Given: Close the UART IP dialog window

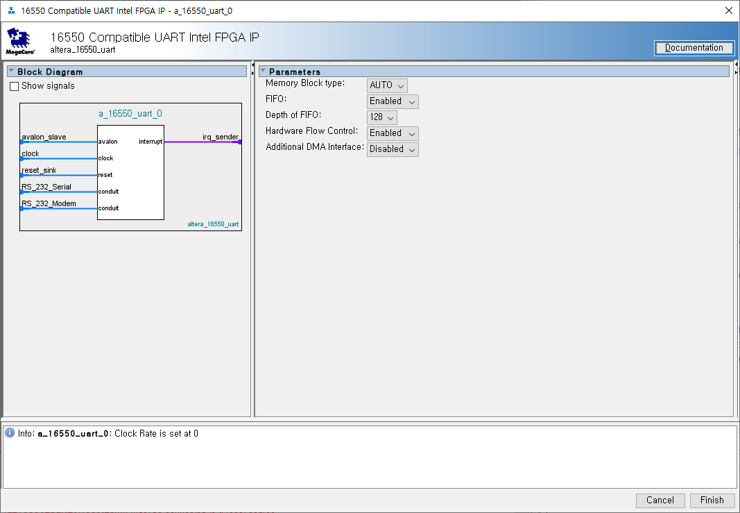Looking at the screenshot, I should (729, 10).
